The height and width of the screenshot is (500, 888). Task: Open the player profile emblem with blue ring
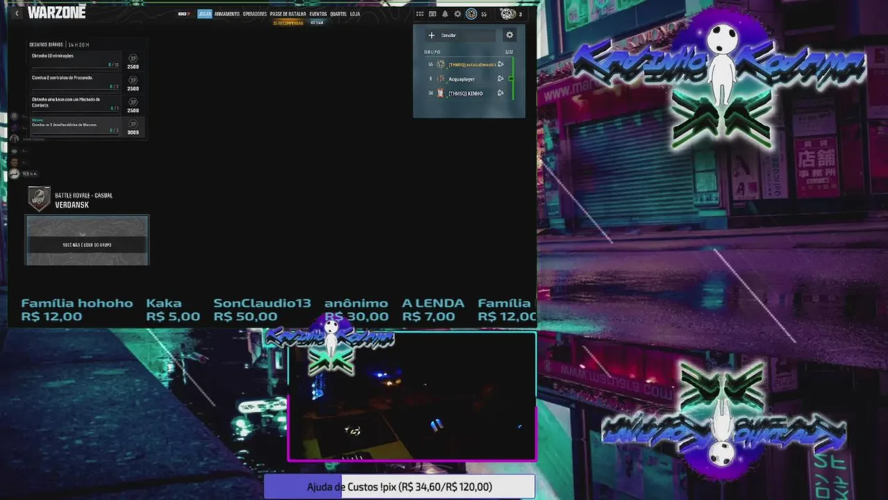(471, 14)
